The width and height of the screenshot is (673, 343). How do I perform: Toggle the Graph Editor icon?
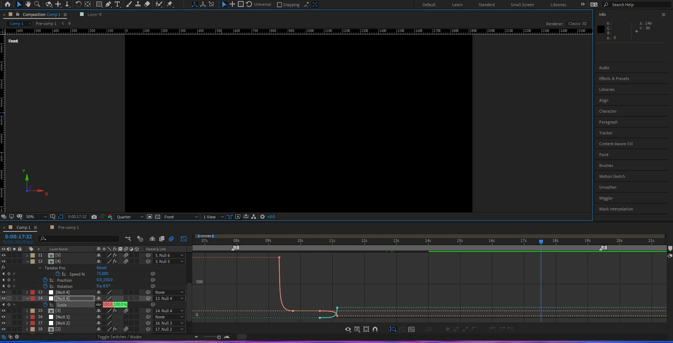click(x=184, y=239)
